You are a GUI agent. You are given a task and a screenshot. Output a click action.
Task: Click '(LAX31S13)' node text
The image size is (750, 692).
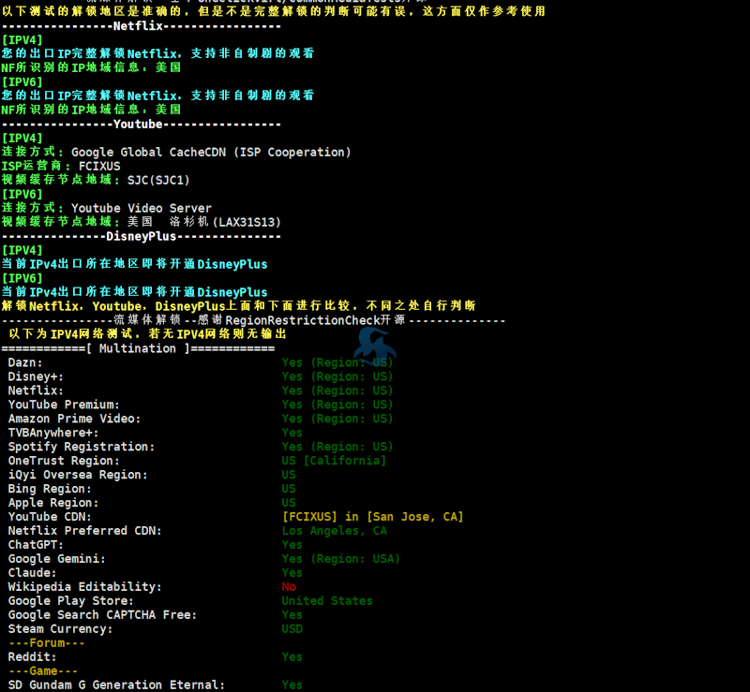pos(247,222)
